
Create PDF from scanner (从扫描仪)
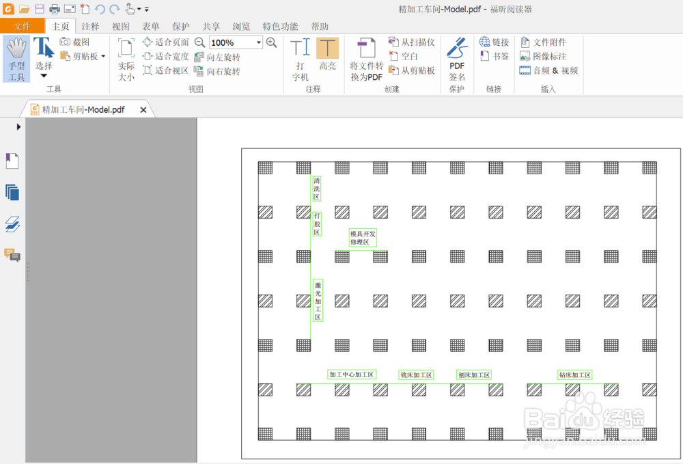pyautogui.click(x=411, y=42)
